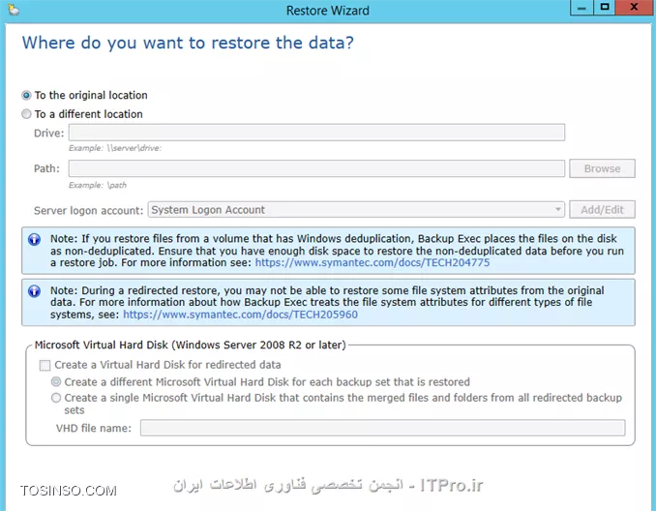Click the 'Path:' label
This screenshot has width=656, height=511.
tap(46, 168)
